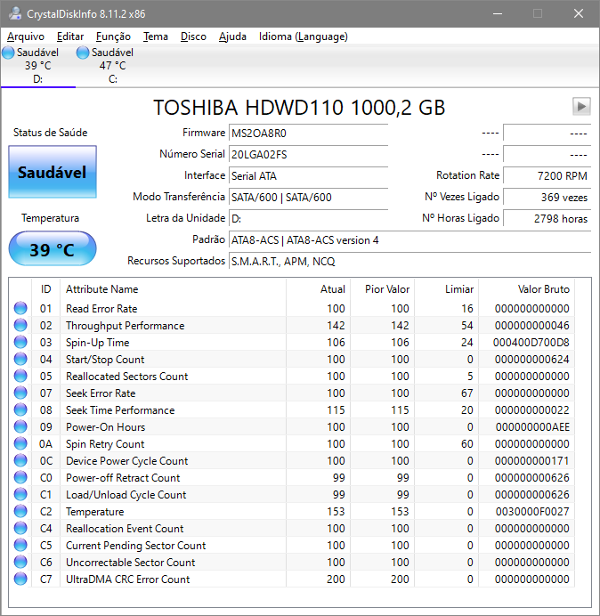Screen dimensions: 600x616
Task: Click the power-on count 369 vezes
Action: click(547, 197)
